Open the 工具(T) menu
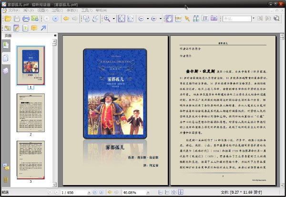286x197 pixels. pos(87,10)
